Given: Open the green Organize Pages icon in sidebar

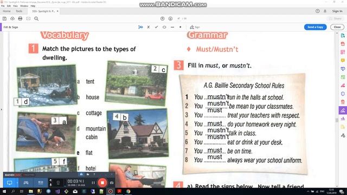Looking at the screenshot, I should point(343,77).
